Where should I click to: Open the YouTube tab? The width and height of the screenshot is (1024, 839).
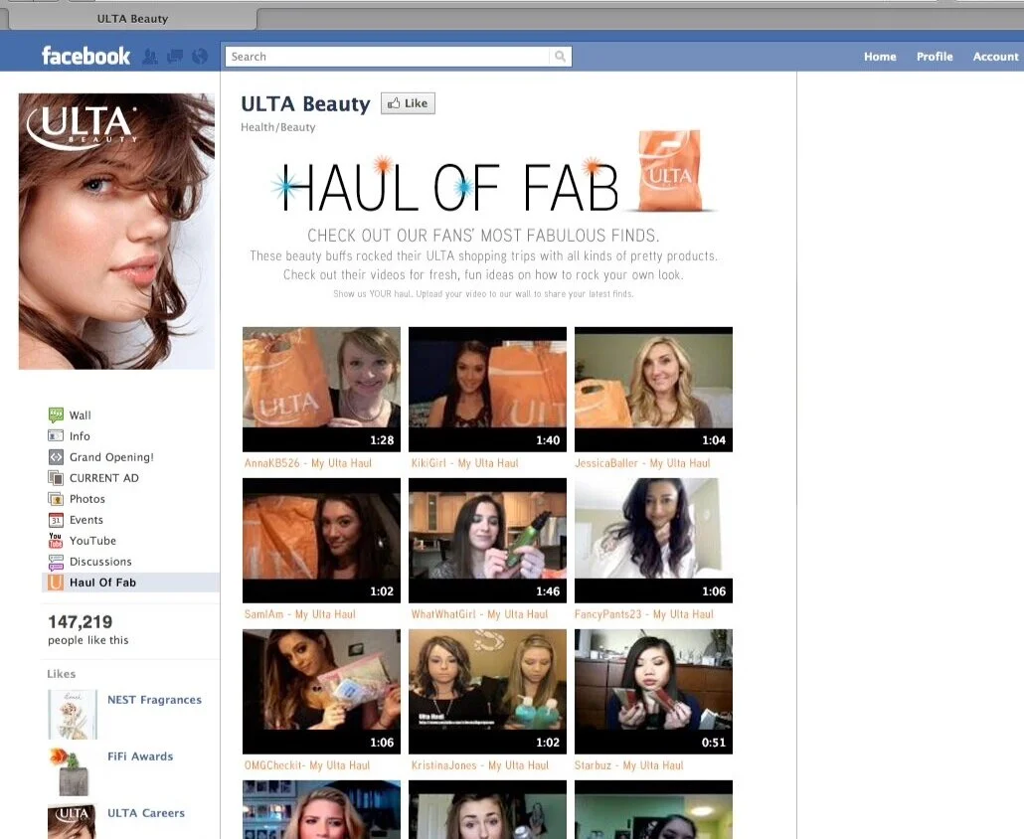(x=92, y=541)
